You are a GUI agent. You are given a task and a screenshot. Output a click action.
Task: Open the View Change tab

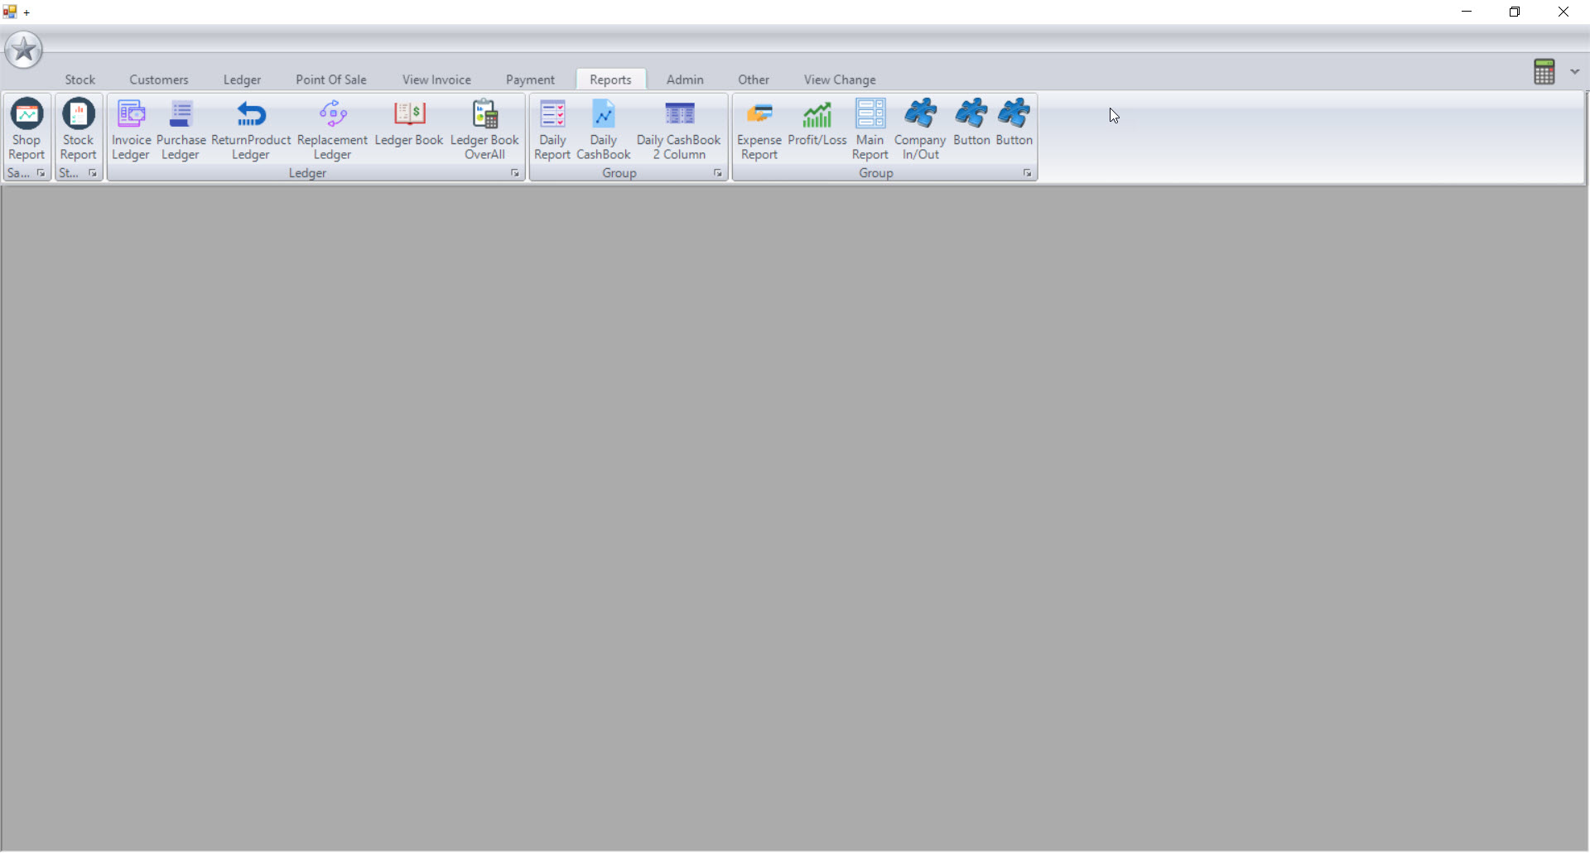point(840,80)
